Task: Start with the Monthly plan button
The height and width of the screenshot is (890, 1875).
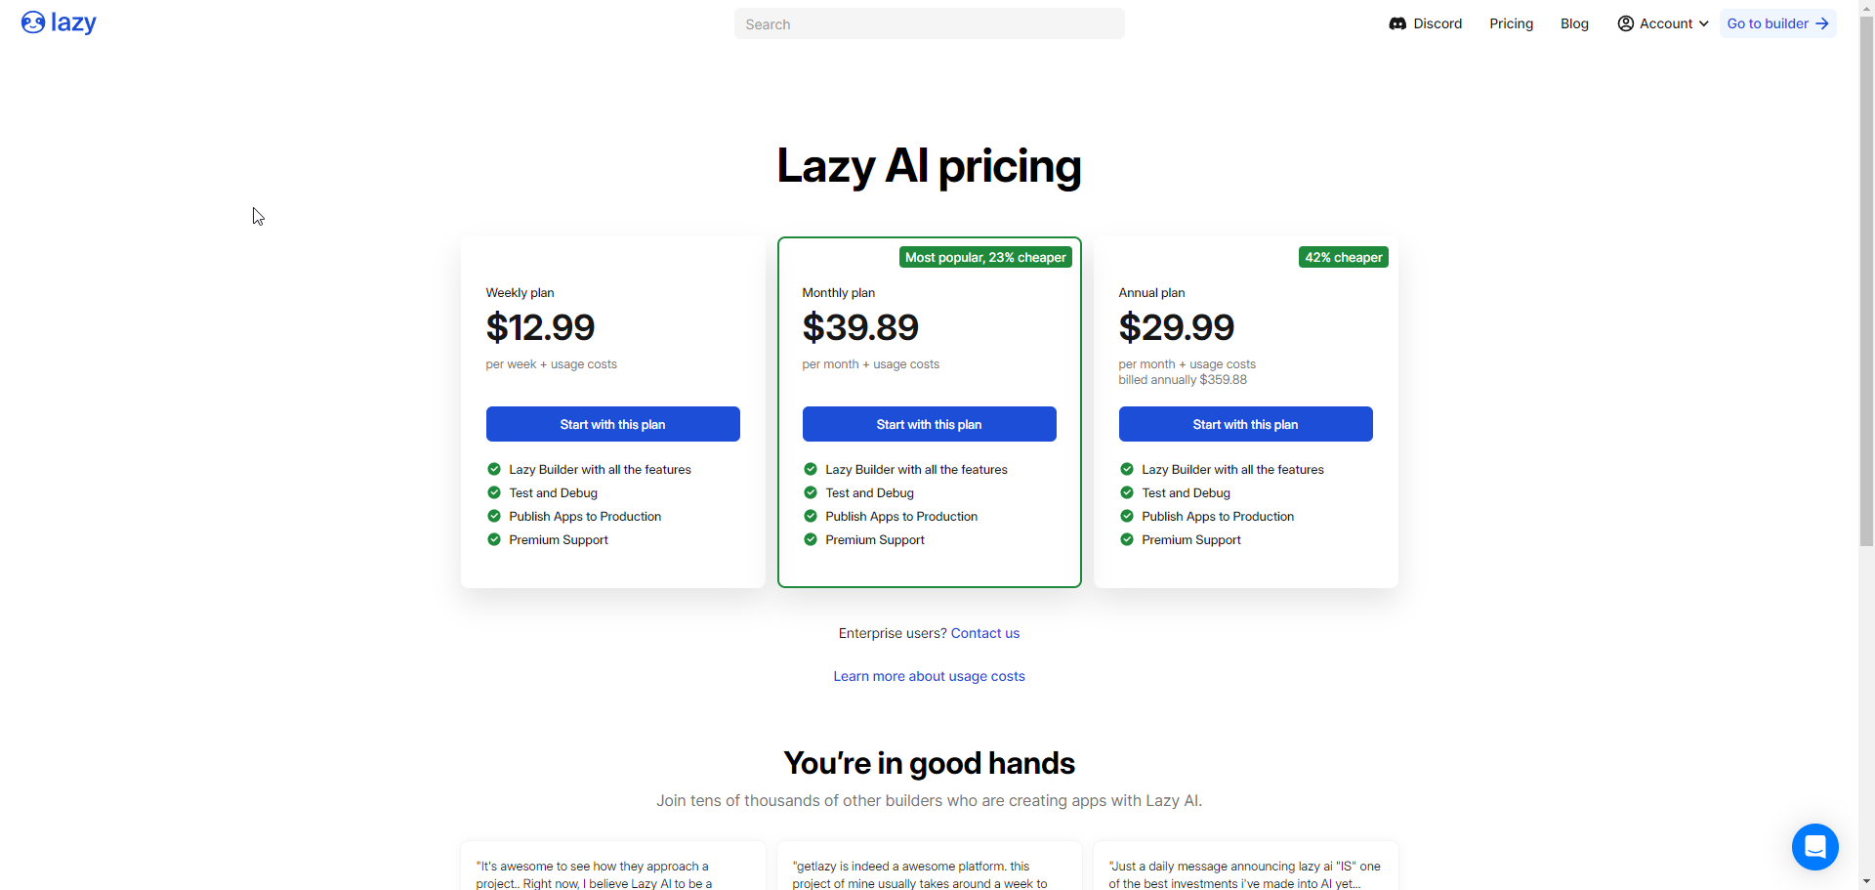Action: point(929,424)
